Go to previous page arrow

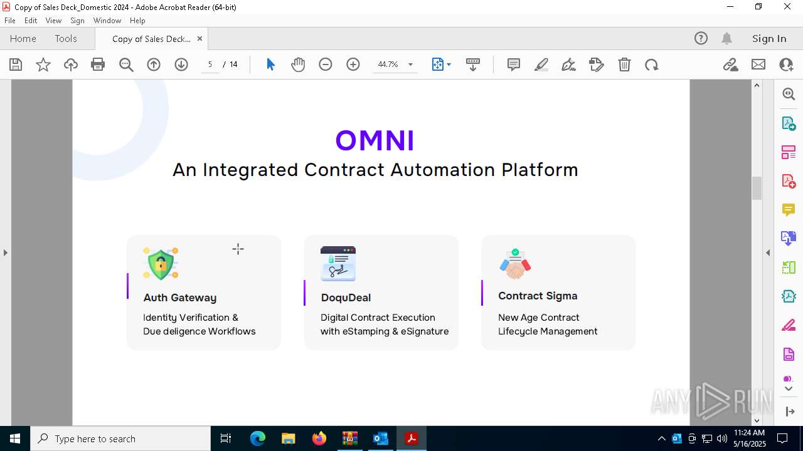[154, 65]
